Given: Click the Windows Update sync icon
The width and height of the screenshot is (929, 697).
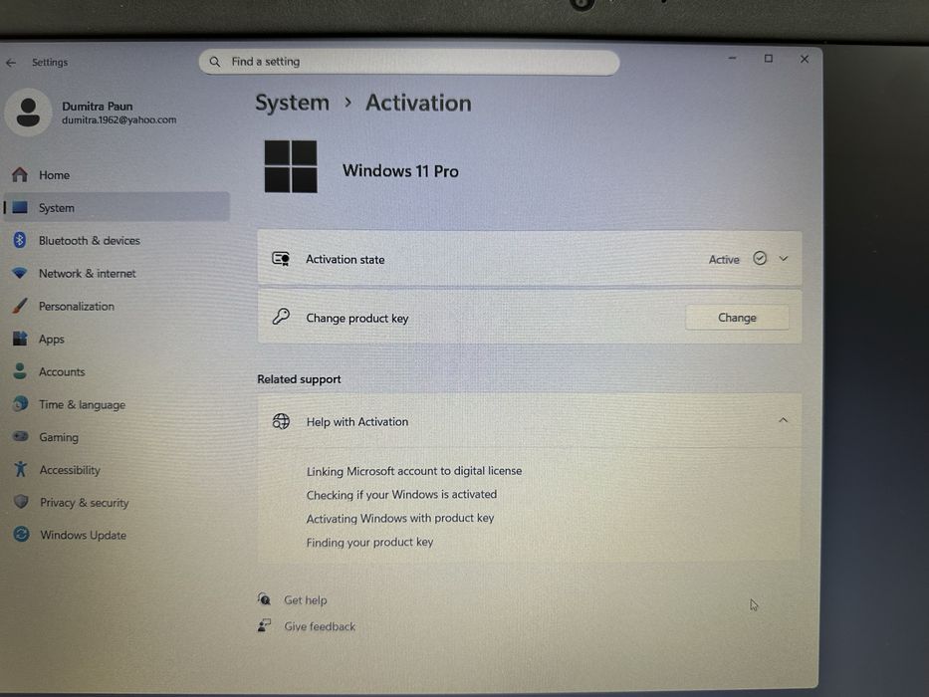Looking at the screenshot, I should pyautogui.click(x=21, y=535).
